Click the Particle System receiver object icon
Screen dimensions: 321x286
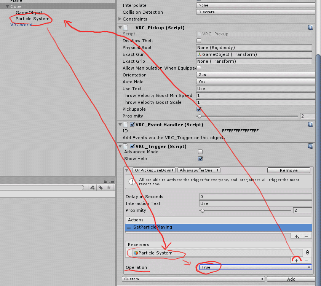136,253
